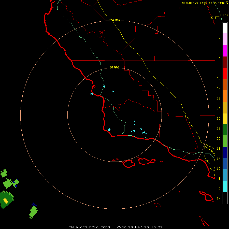Click the "TH" threshold legend label
229x229 pixels.
(219, 199)
